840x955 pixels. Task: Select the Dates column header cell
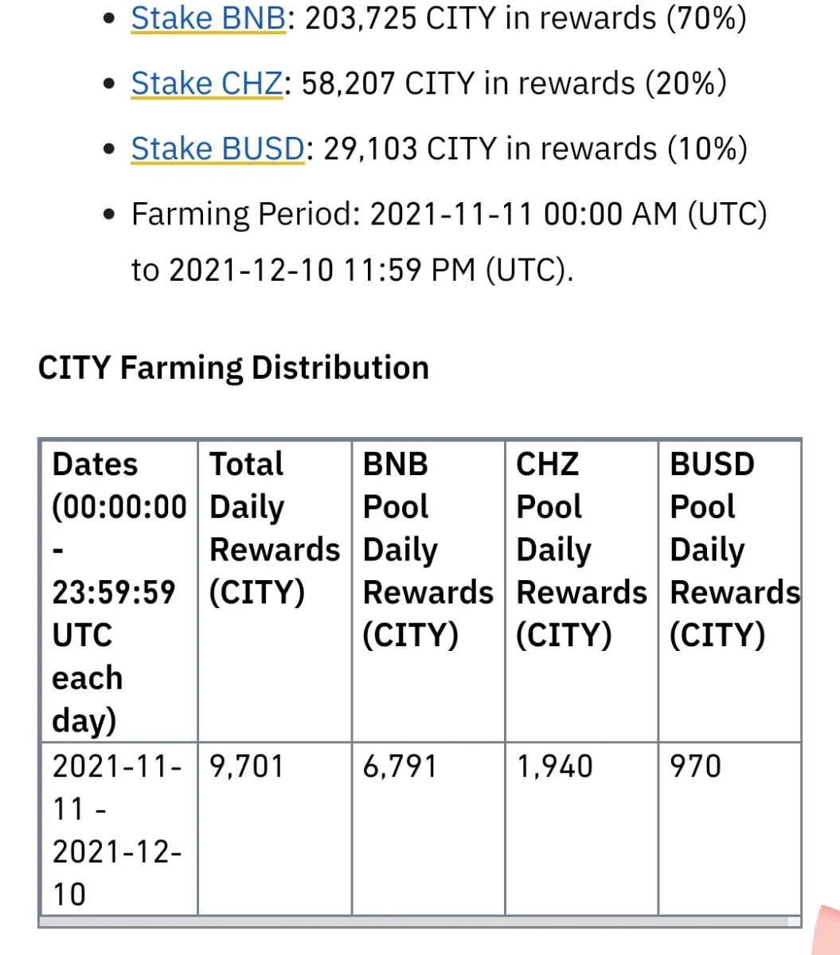118,591
